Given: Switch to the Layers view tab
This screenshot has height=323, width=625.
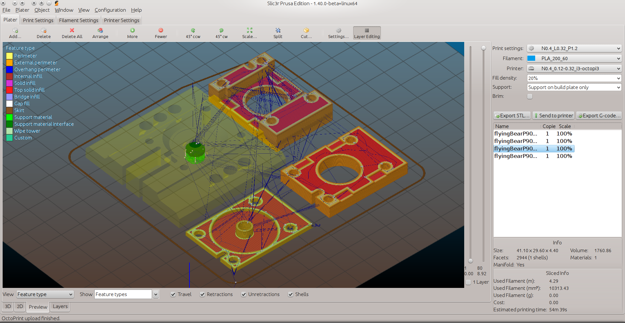Looking at the screenshot, I should click(x=60, y=306).
